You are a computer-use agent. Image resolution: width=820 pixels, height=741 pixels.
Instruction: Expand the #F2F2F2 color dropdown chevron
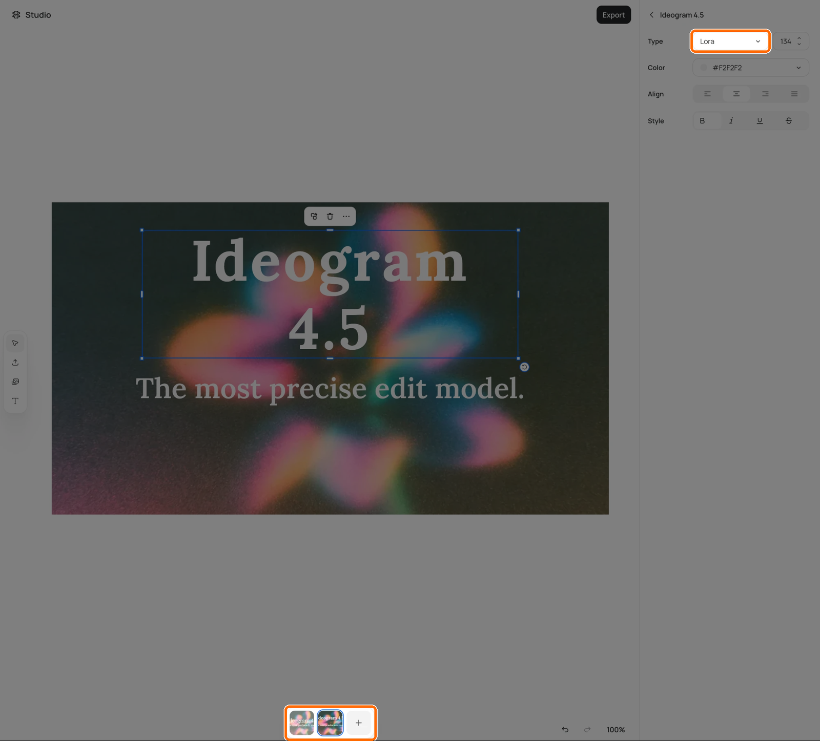pos(798,68)
